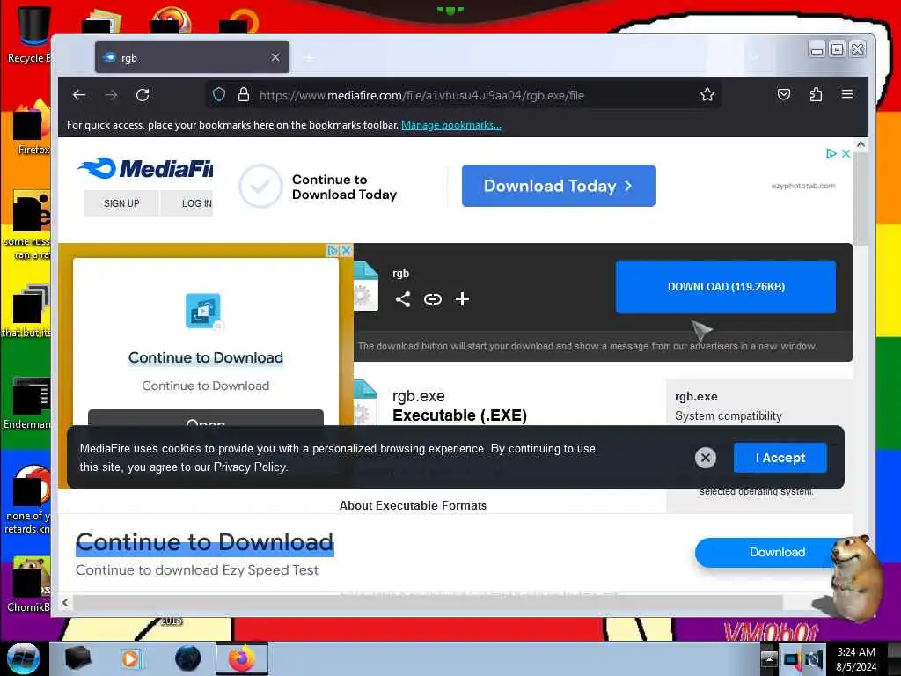Click the share icon under rgb
This screenshot has width=901, height=676.
click(x=403, y=299)
